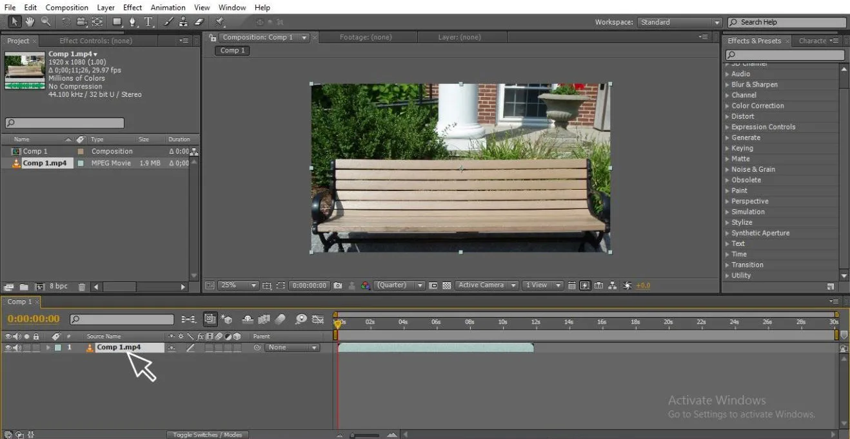This screenshot has height=439, width=850.
Task: Select the Zoom tool in toolbar
Action: click(46, 22)
